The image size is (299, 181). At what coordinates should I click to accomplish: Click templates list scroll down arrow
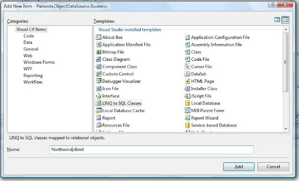(286, 129)
